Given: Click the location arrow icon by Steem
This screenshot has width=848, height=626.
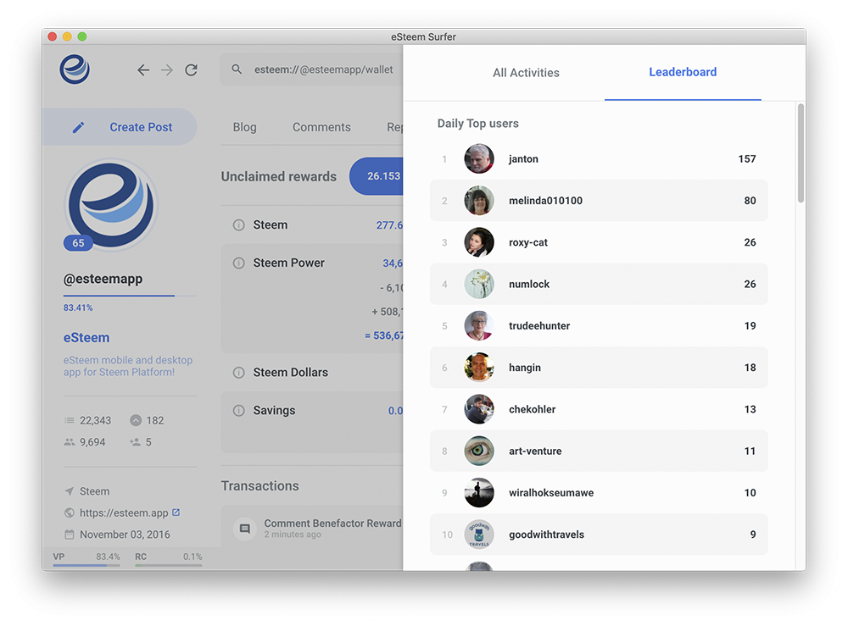Looking at the screenshot, I should tap(70, 491).
